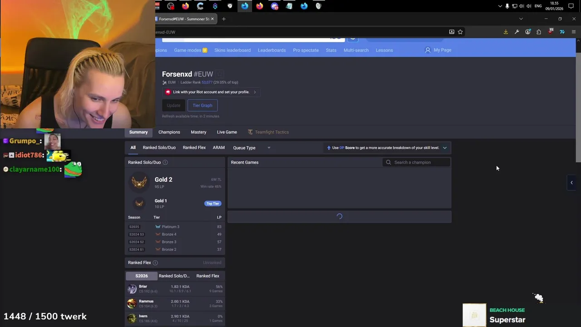Image resolution: width=581 pixels, height=327 pixels.
Task: Click the Platinum 3 S2025 season row
Action: click(x=175, y=227)
